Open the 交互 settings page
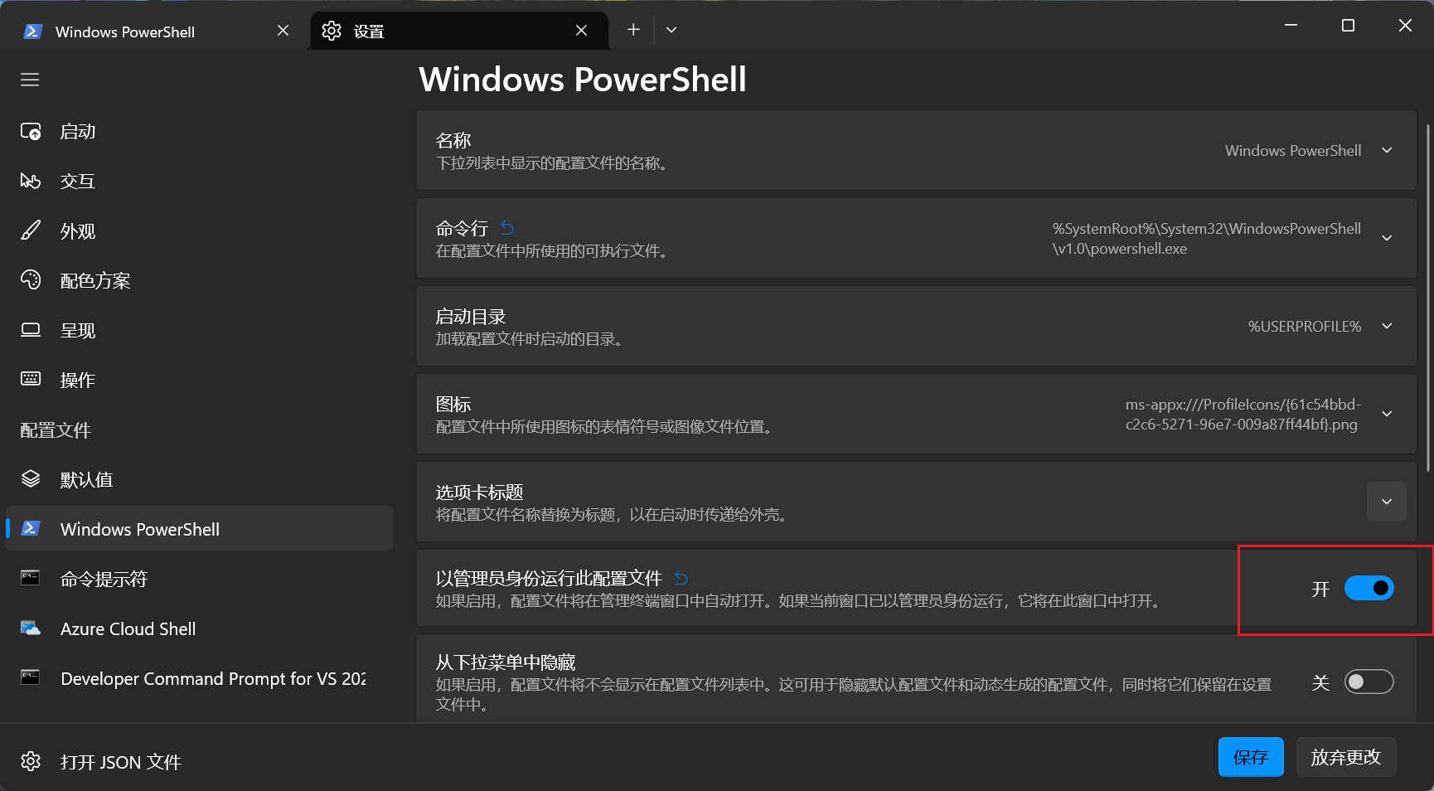Screen dimensions: 1434x791 click(199, 182)
